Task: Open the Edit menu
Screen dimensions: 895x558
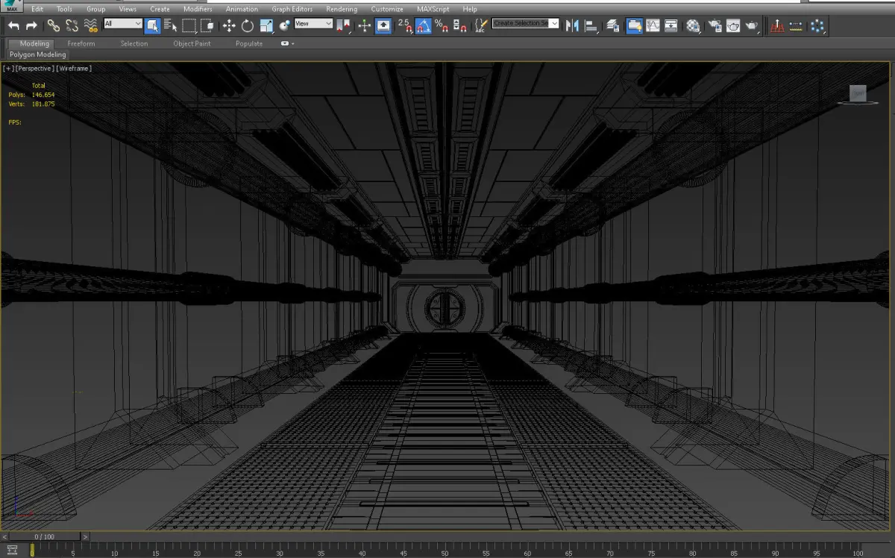Action: (x=37, y=9)
